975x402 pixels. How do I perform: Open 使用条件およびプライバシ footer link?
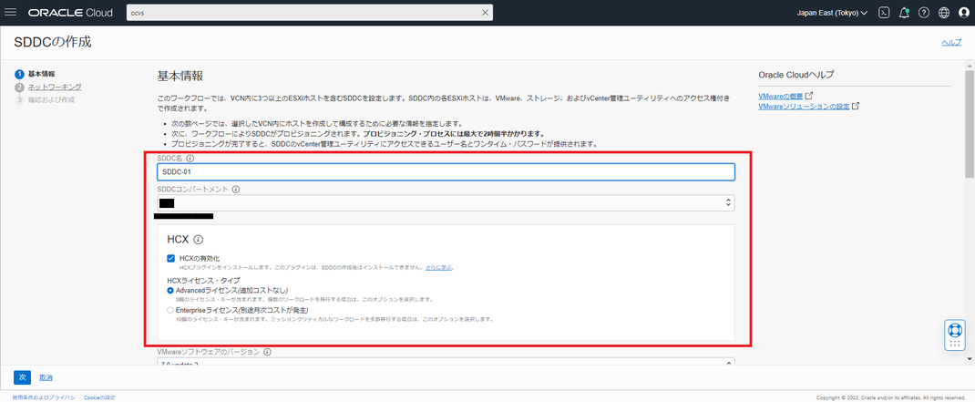click(x=44, y=397)
